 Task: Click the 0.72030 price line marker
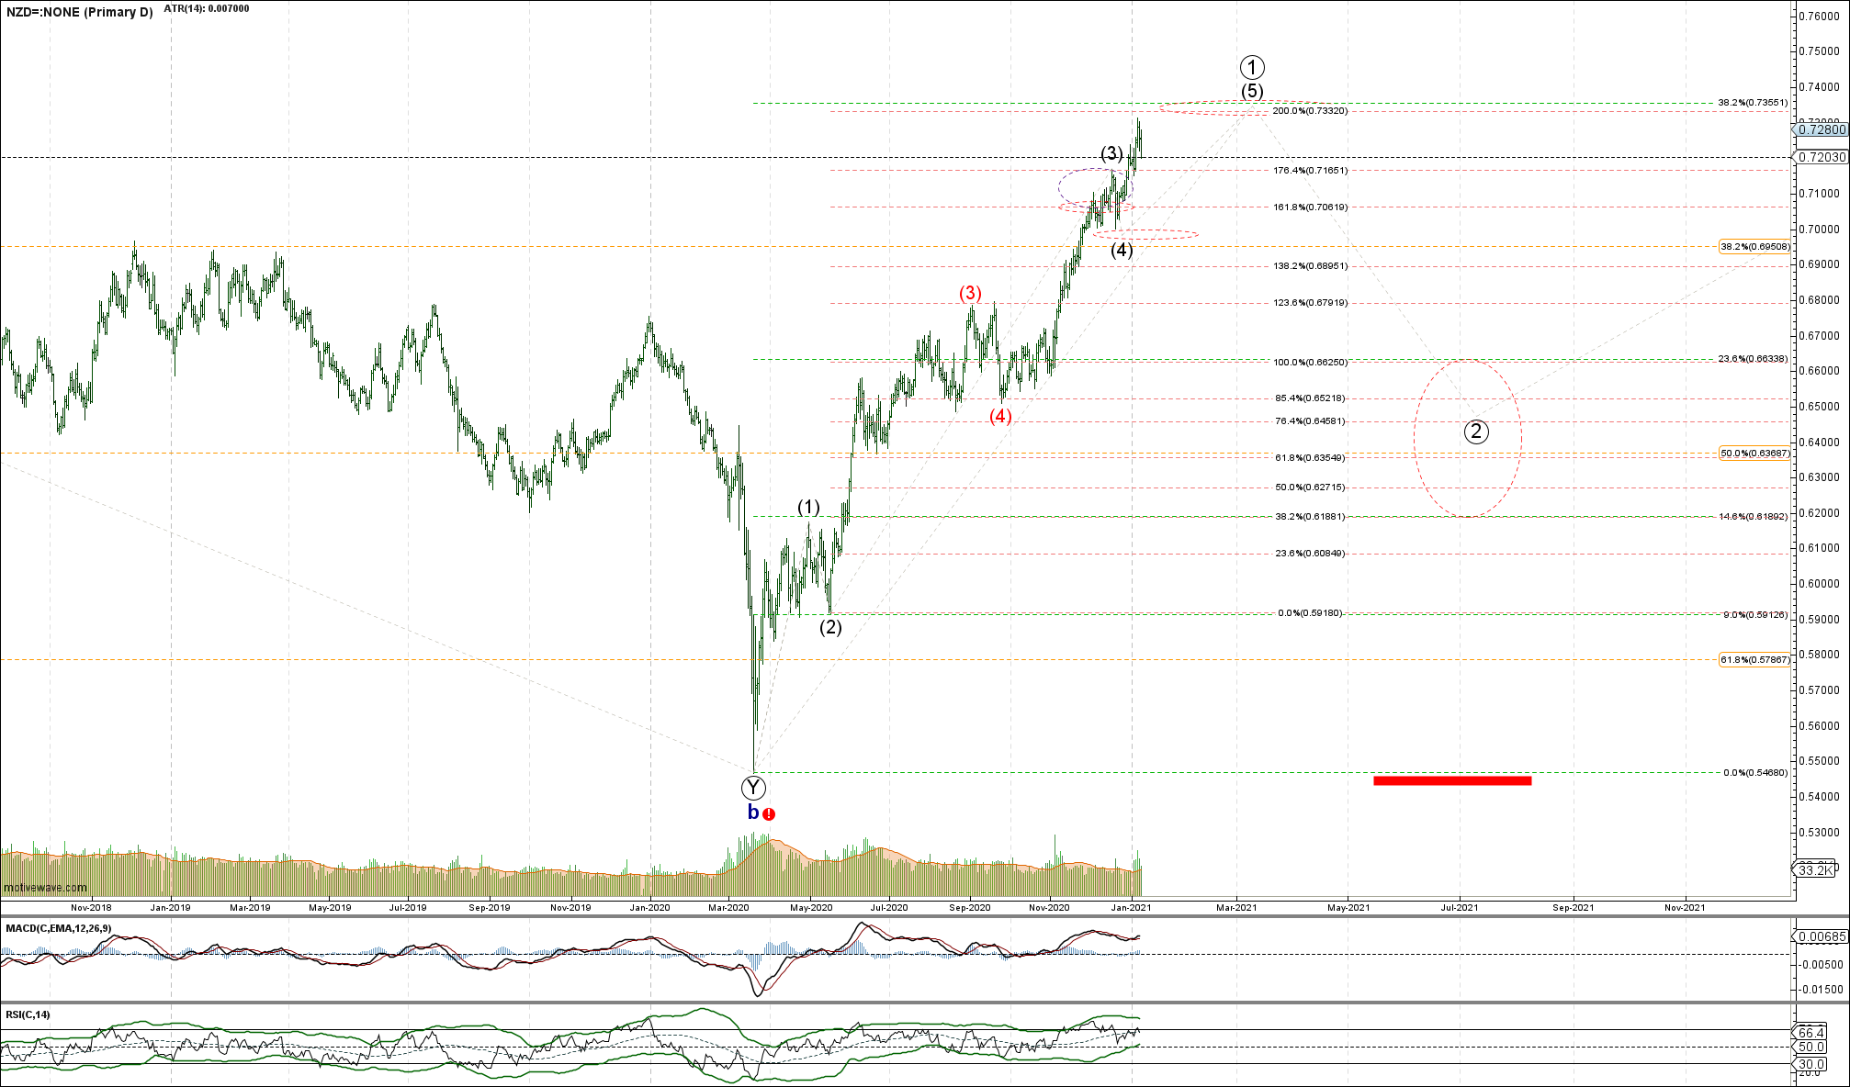pos(1822,157)
